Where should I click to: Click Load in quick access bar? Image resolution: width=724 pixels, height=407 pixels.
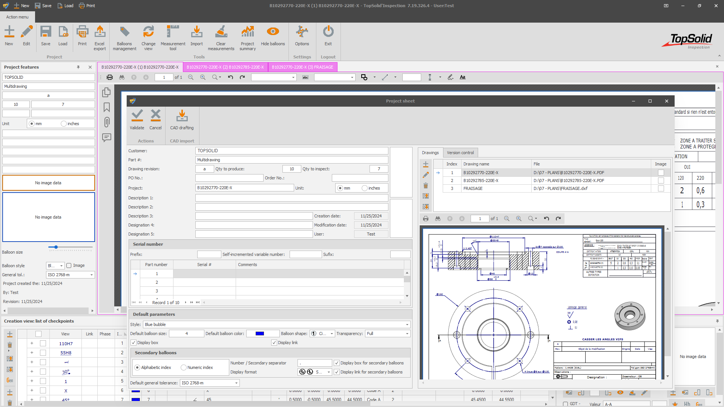(x=65, y=6)
